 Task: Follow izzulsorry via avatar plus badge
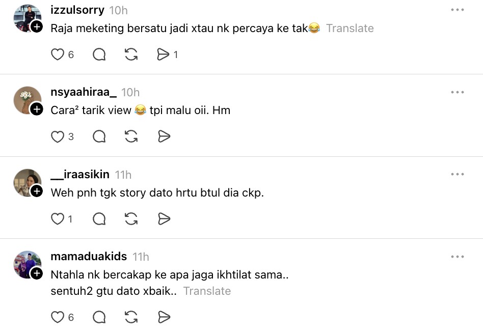(37, 26)
